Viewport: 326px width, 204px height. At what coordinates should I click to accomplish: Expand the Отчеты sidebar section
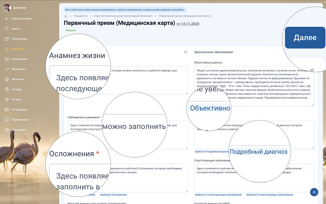point(52,99)
